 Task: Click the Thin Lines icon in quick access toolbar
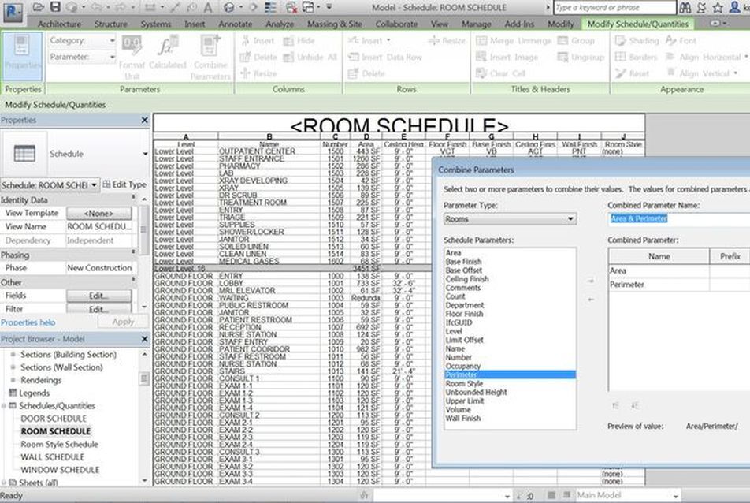click(x=270, y=8)
